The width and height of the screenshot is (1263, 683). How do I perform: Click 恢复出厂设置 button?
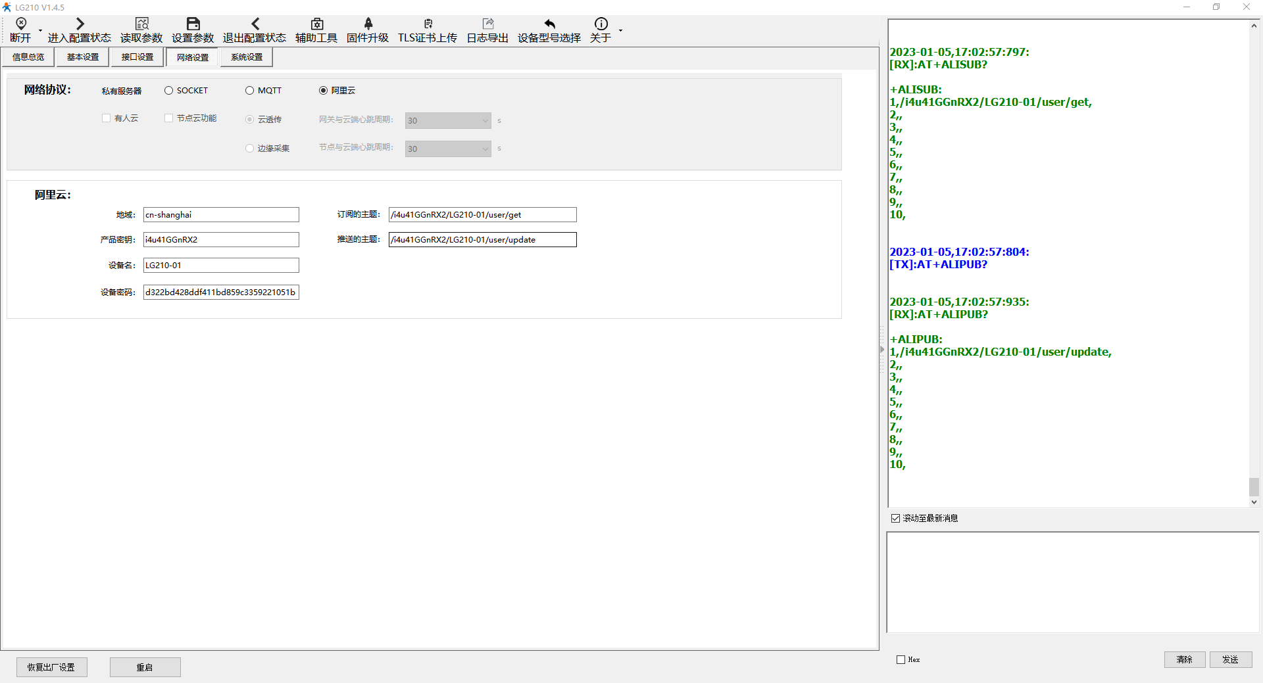(x=51, y=667)
